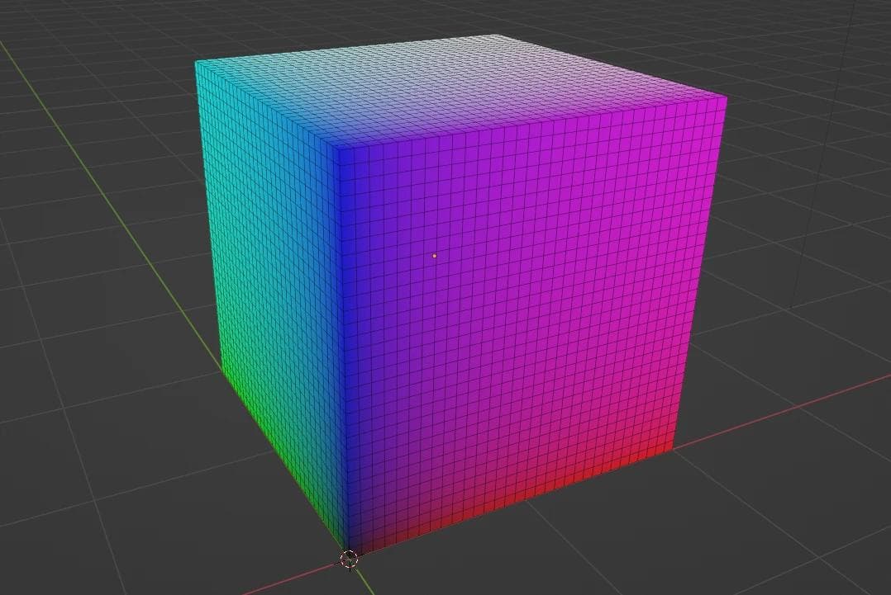Select the orange origin dot on the cube
Image resolution: width=891 pixels, height=595 pixels.
435,256
